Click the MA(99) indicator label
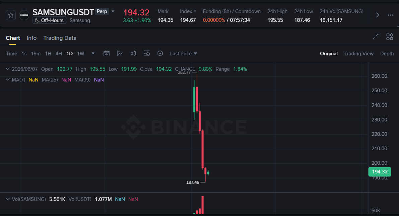The height and width of the screenshot is (216, 399). click(x=82, y=80)
